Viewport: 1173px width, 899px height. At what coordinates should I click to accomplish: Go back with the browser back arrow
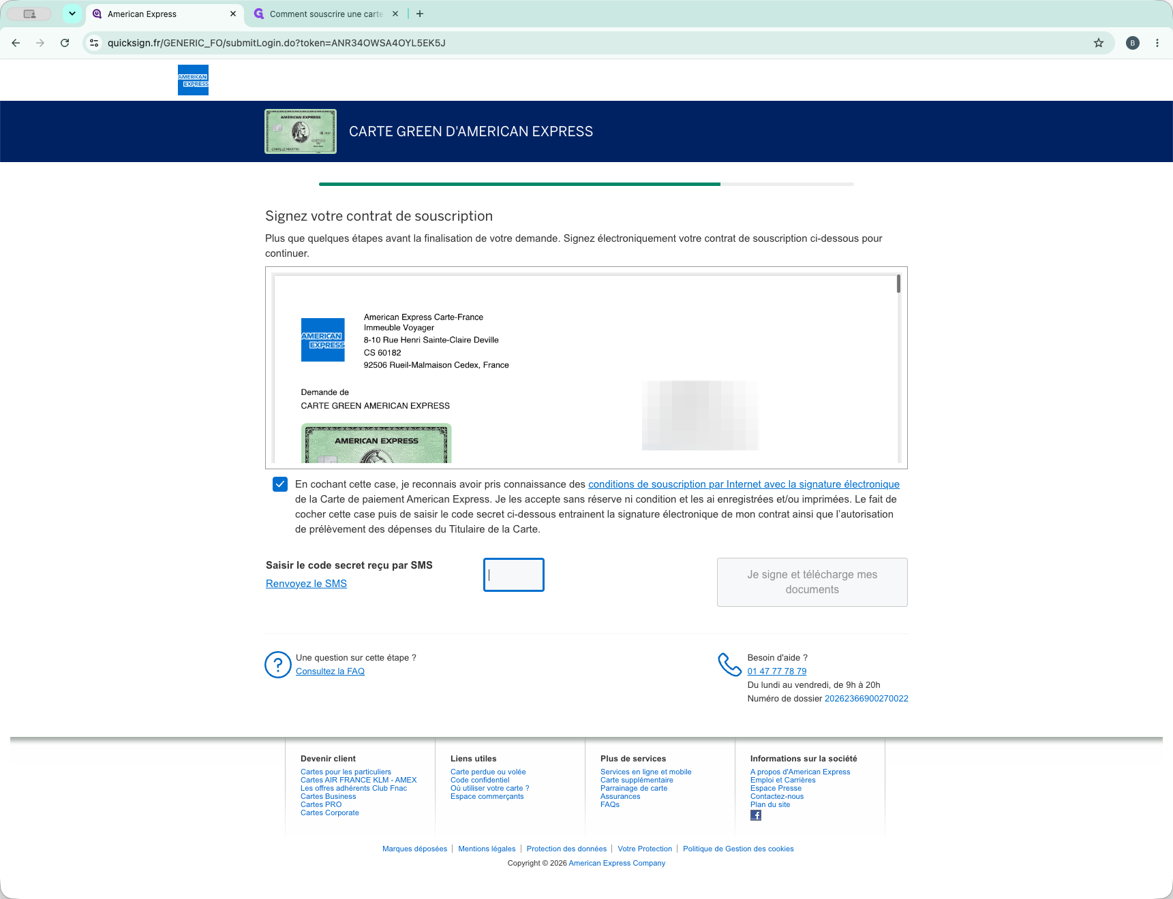click(x=16, y=43)
